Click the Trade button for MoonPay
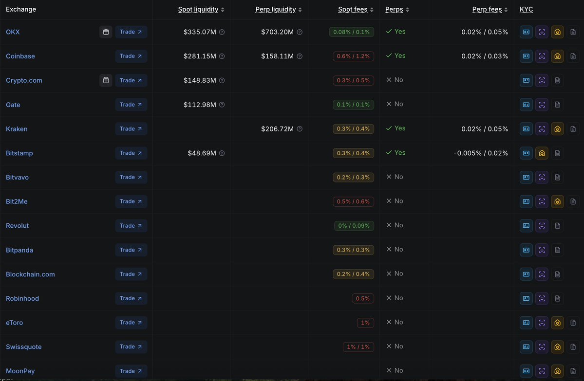Screen dimensions: 584x381 (x=131, y=371)
